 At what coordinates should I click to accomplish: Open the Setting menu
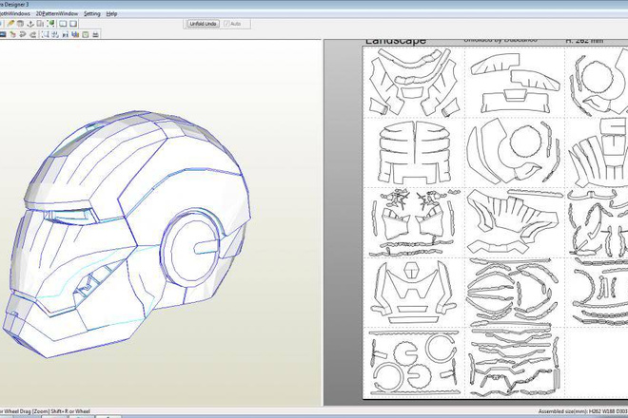pos(92,13)
